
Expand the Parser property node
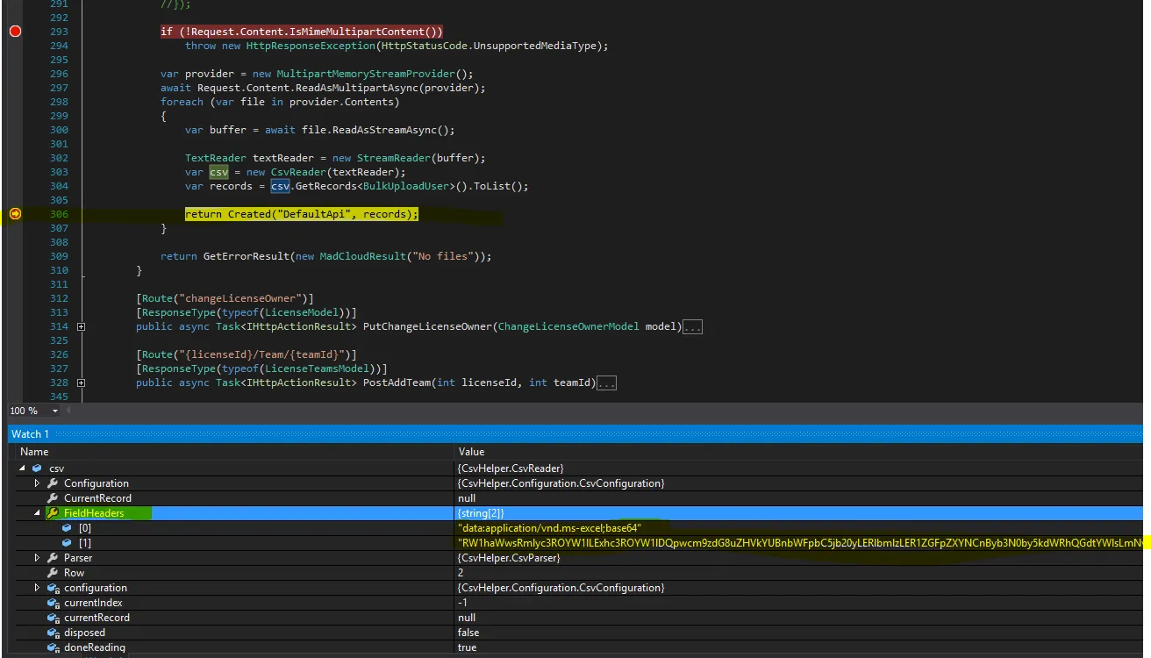point(37,558)
